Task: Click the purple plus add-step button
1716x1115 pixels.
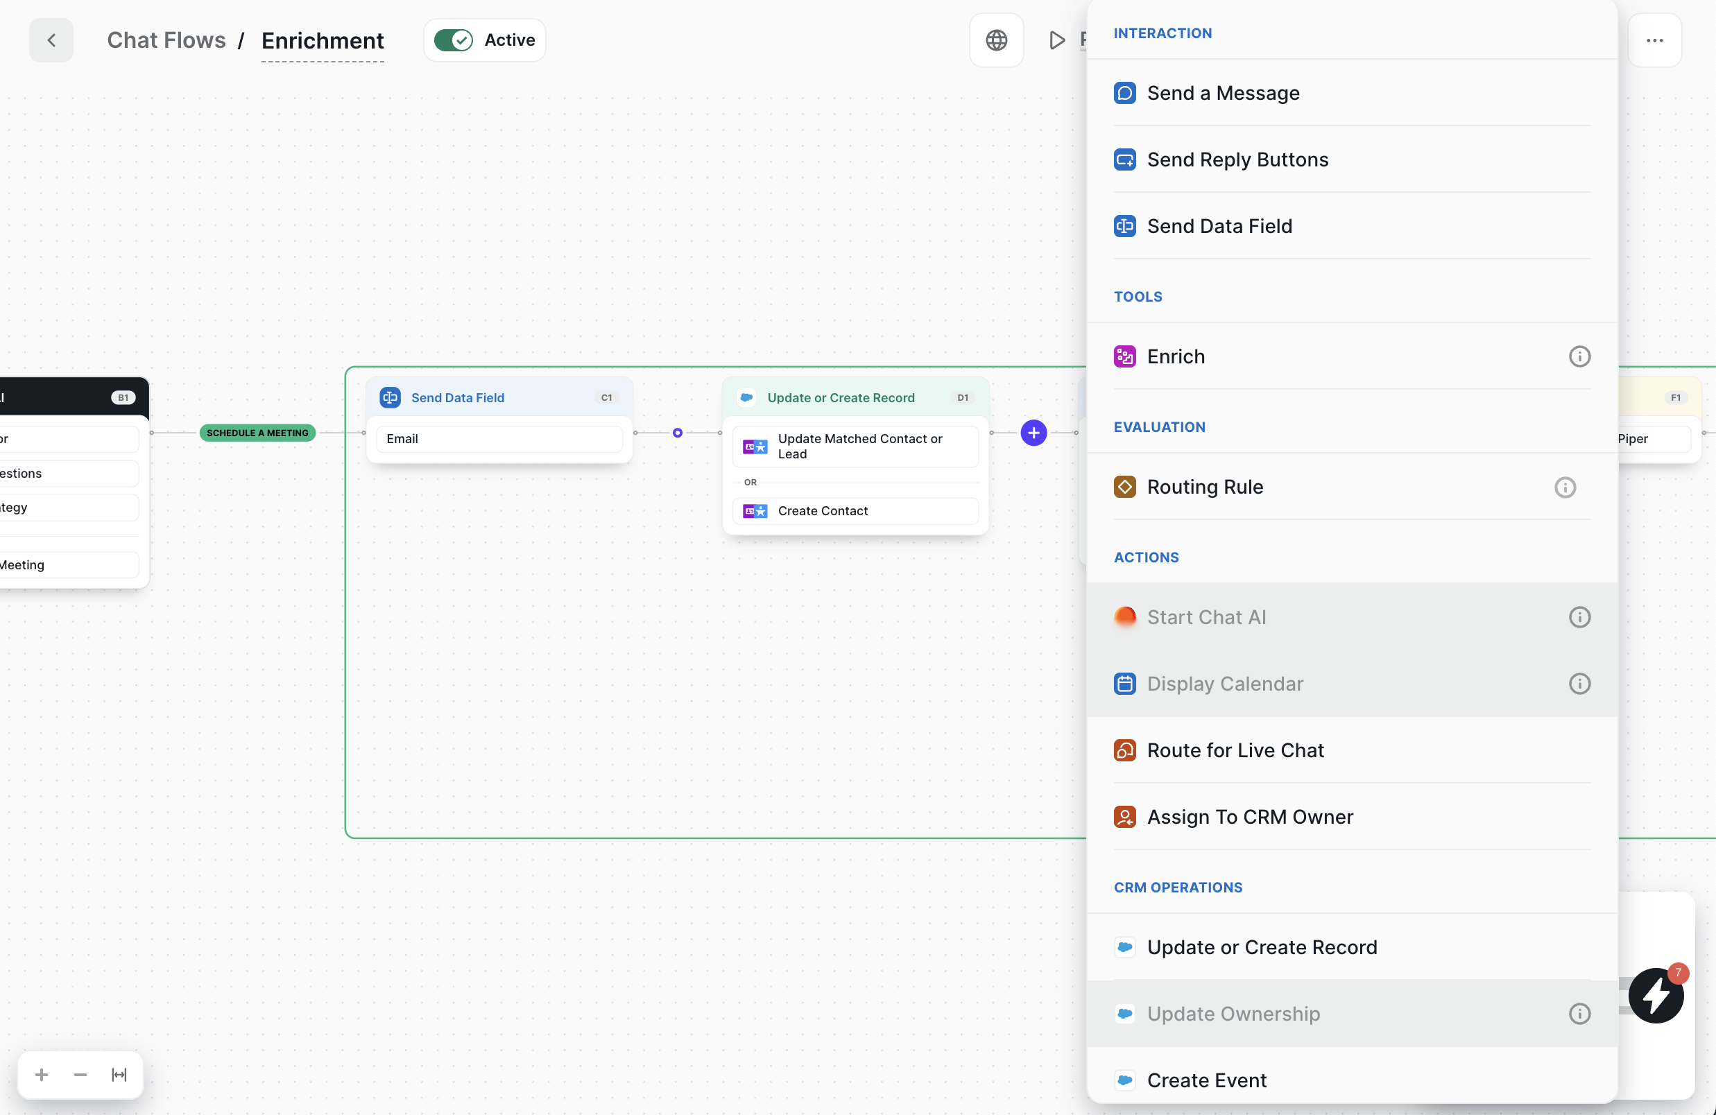Action: point(1033,433)
